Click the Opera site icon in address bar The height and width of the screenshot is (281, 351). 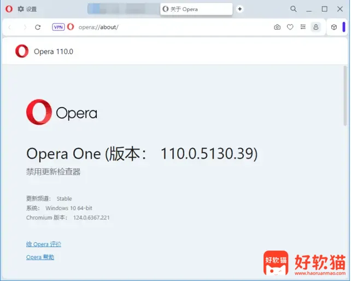71,27
